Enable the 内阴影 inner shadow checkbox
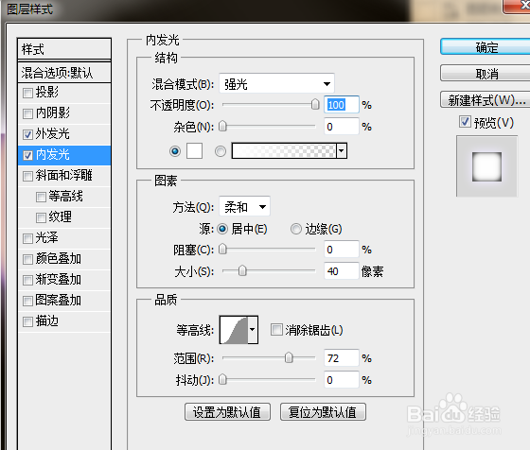Screen dimensions: 530x450 (x=27, y=113)
